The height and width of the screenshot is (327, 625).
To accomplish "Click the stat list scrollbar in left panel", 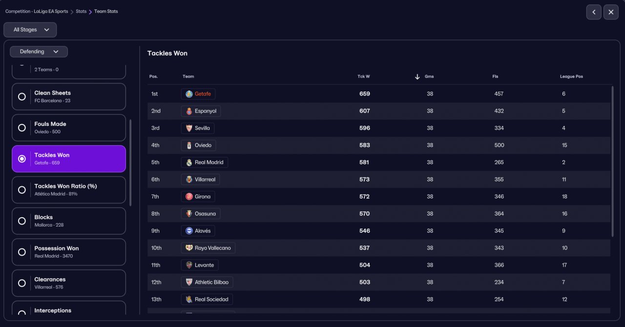I will [x=130, y=161].
